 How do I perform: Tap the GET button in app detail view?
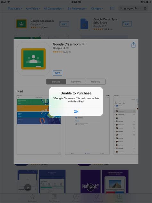tap(57, 73)
